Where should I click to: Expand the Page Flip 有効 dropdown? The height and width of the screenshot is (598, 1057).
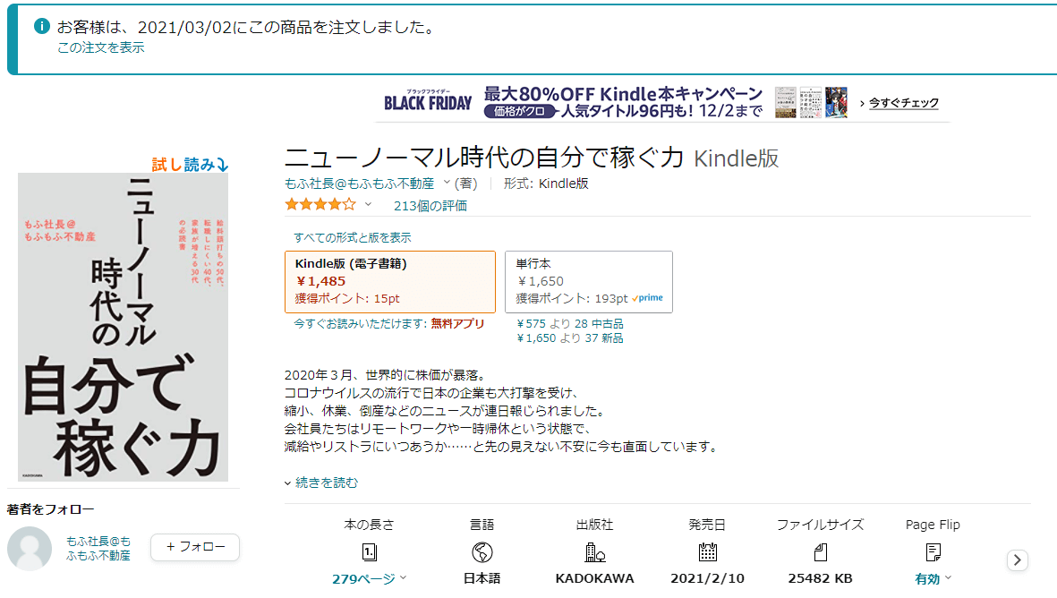(933, 578)
